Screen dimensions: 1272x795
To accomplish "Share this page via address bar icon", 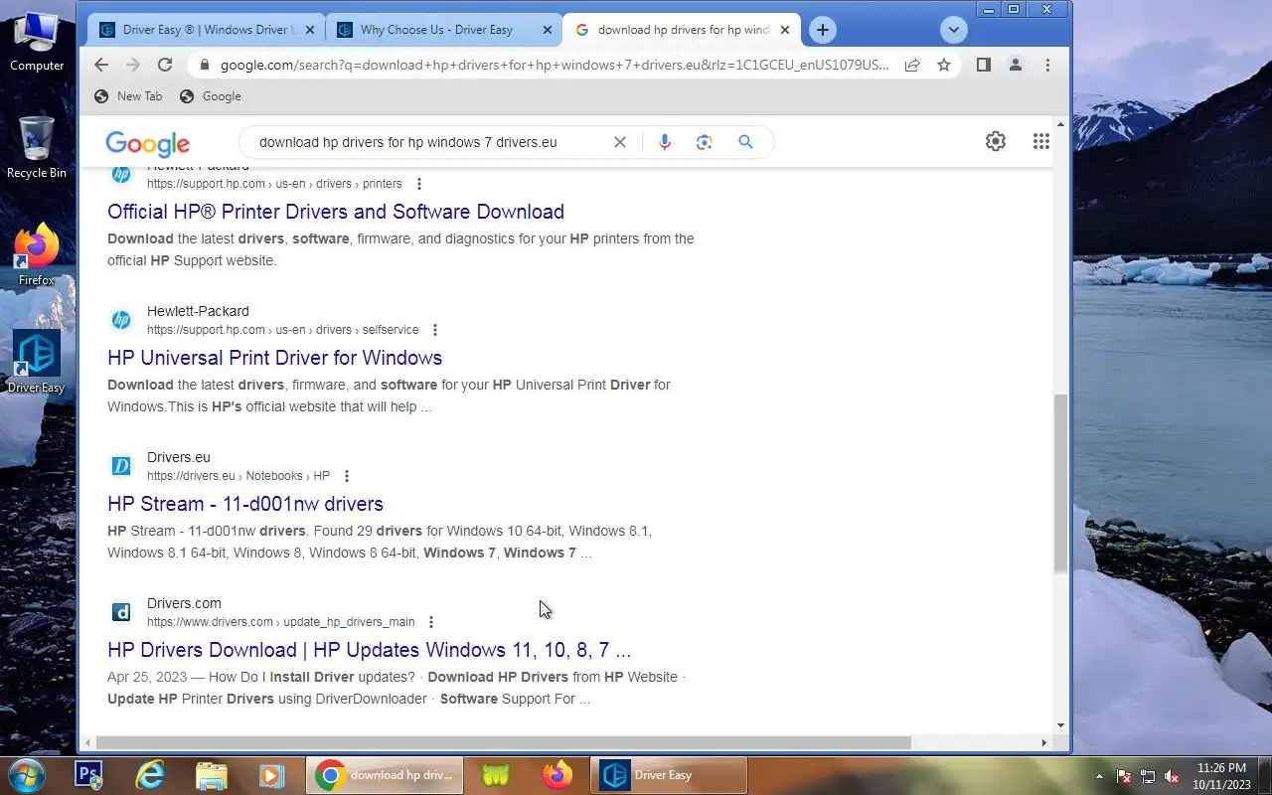I will 911,65.
